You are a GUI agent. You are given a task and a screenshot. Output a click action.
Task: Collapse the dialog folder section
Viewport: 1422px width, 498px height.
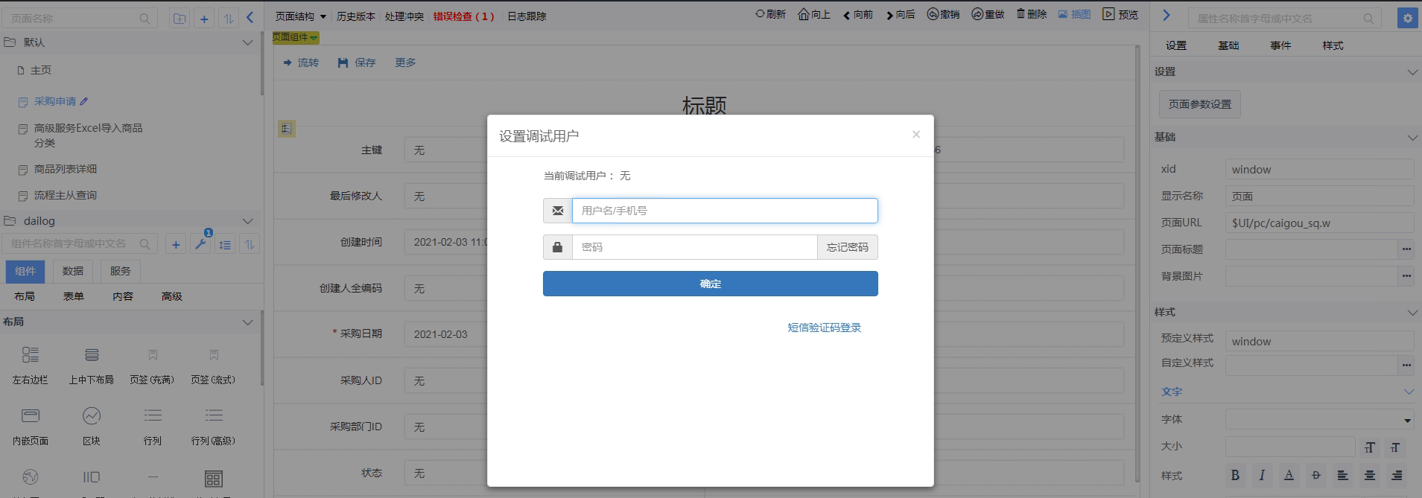point(247,221)
